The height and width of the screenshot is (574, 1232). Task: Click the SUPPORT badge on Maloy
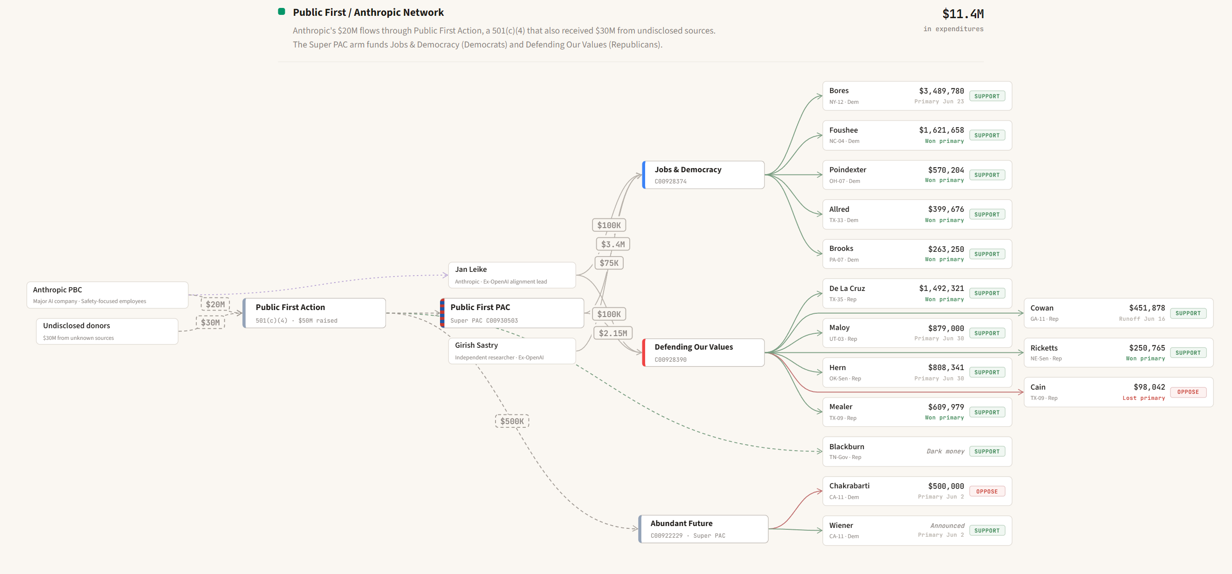point(987,333)
